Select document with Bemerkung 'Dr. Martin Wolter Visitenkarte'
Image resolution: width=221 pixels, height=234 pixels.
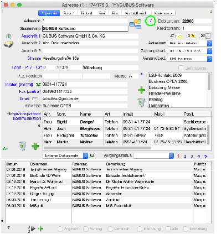click(106, 182)
